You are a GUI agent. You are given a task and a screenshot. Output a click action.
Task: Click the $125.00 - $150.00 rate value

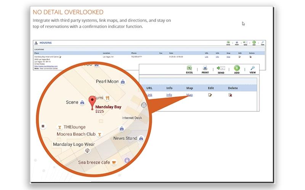(176, 57)
